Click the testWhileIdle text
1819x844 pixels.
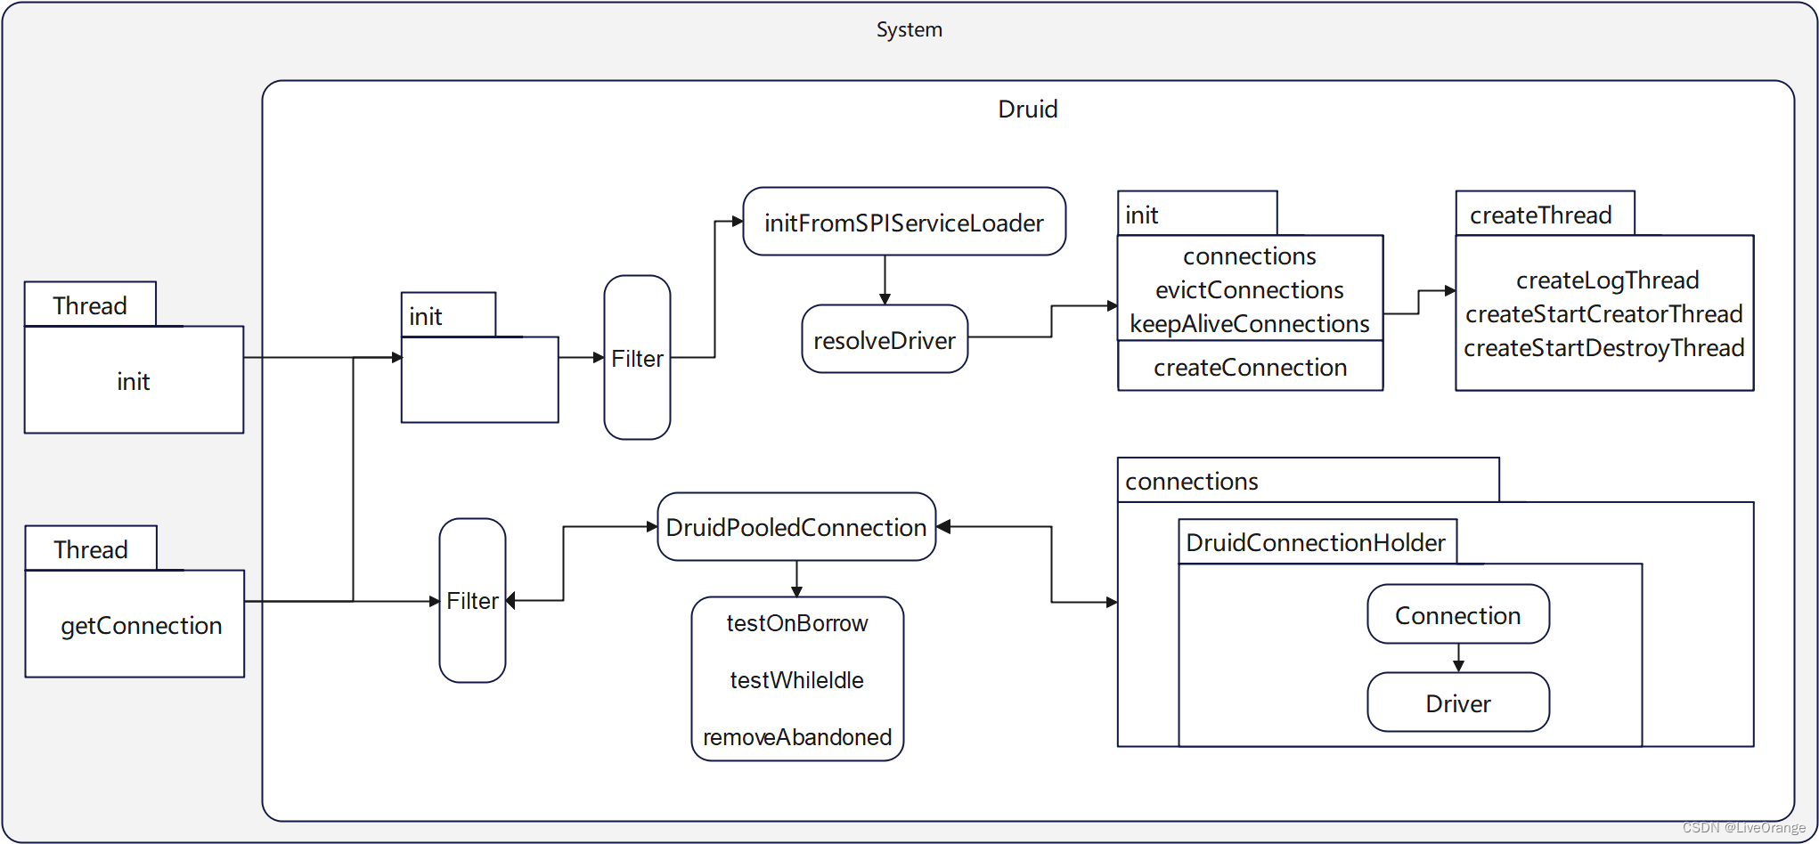(797, 680)
